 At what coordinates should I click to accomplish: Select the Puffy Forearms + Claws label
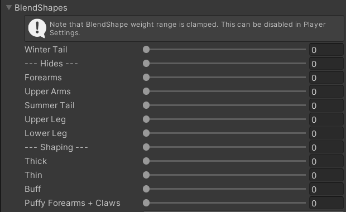click(x=73, y=203)
